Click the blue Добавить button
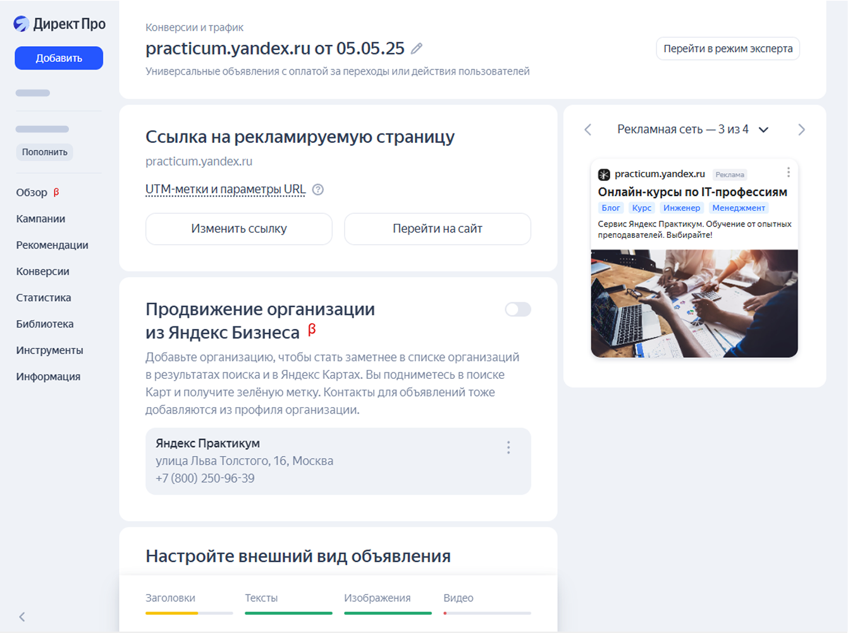 (59, 58)
